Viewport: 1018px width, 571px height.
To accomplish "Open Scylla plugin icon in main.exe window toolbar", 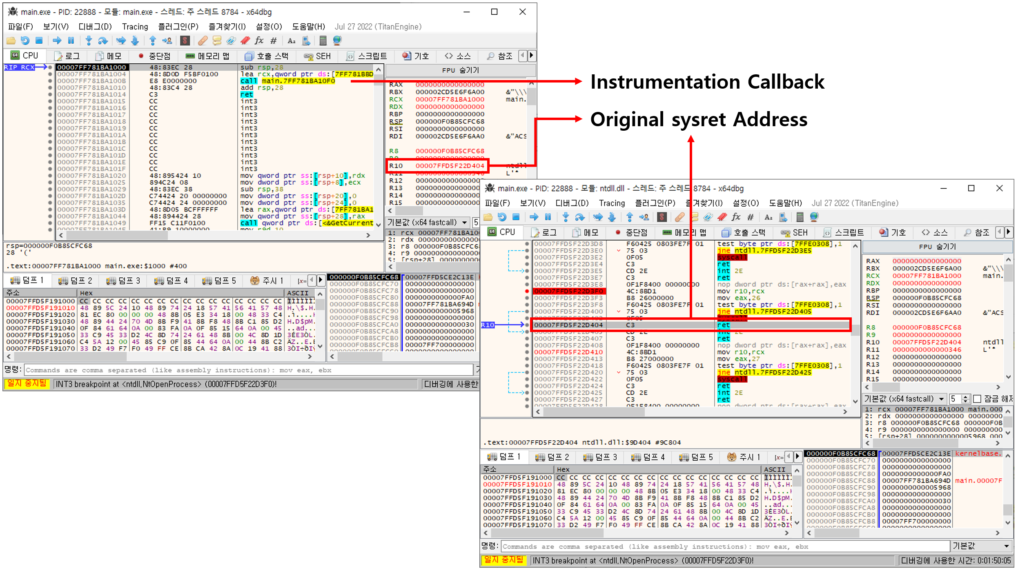I will (x=185, y=40).
